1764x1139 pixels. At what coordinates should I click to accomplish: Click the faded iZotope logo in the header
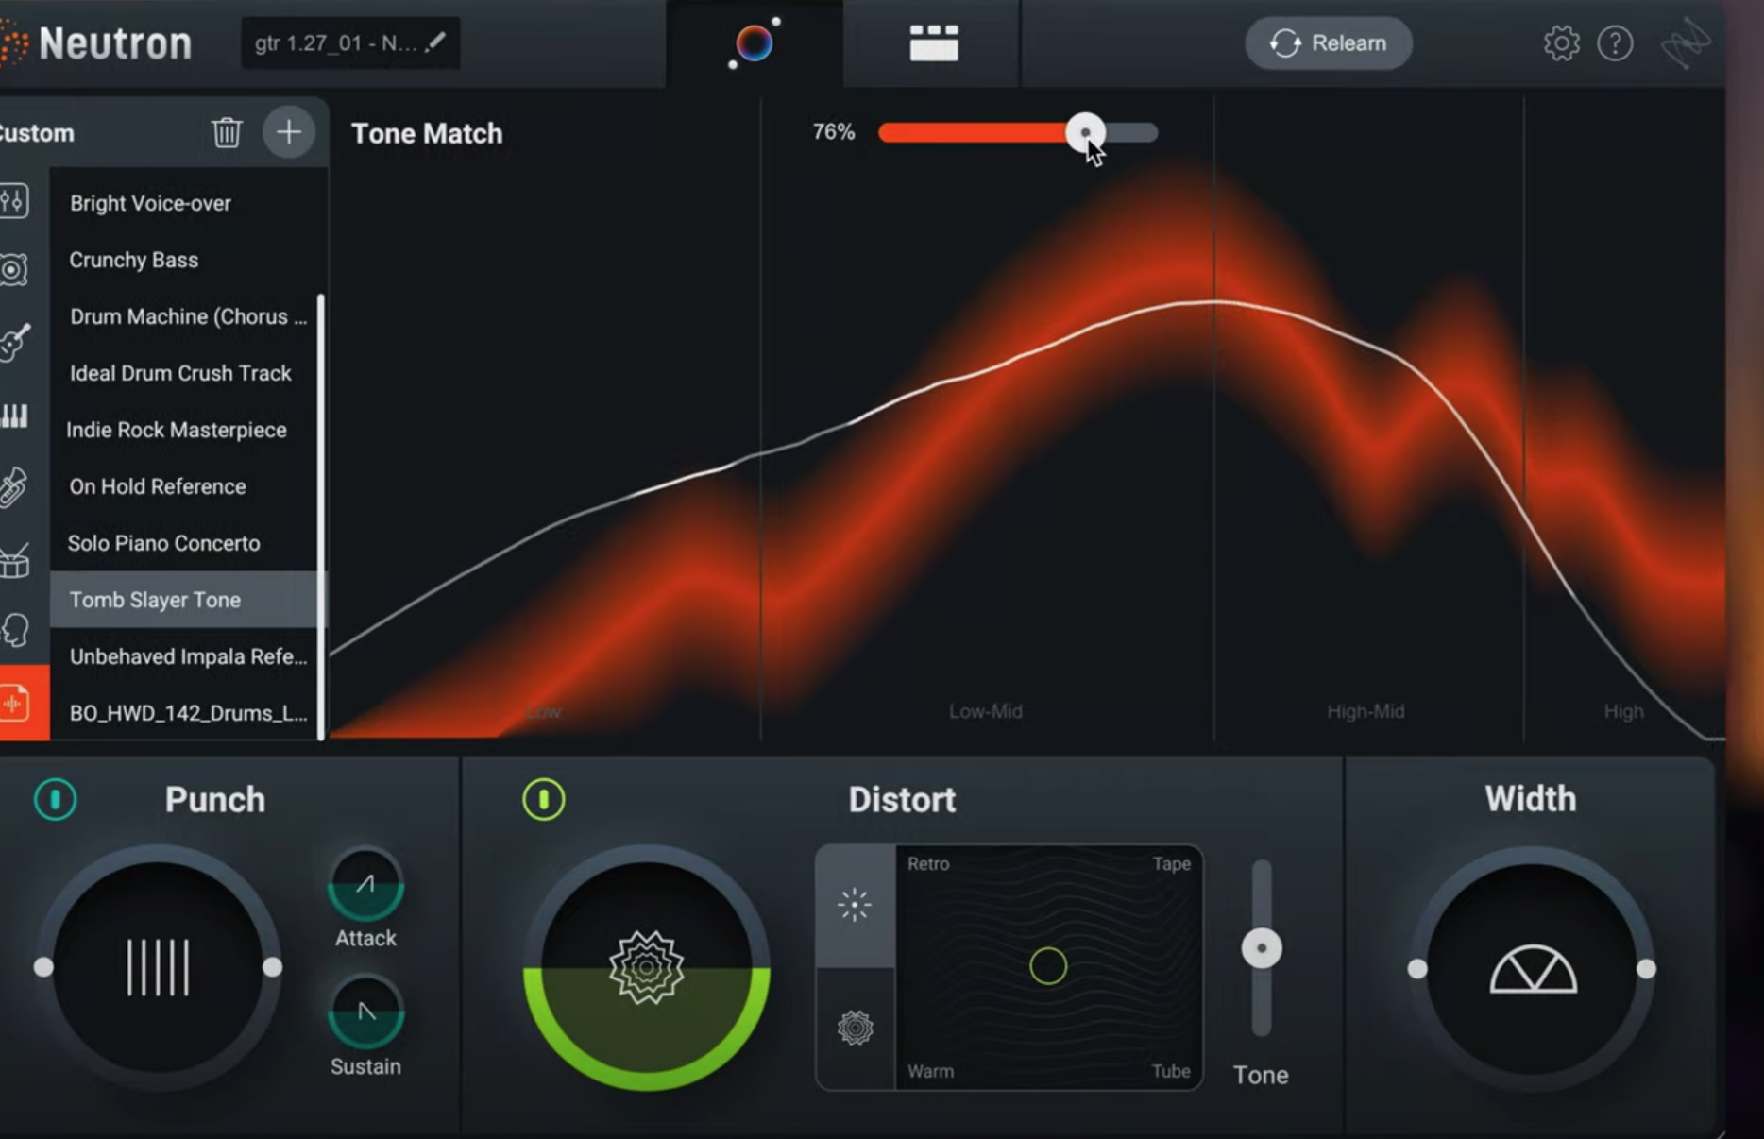1686,43
